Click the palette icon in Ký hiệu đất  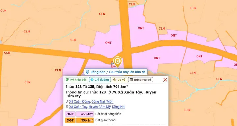tap(67, 80)
